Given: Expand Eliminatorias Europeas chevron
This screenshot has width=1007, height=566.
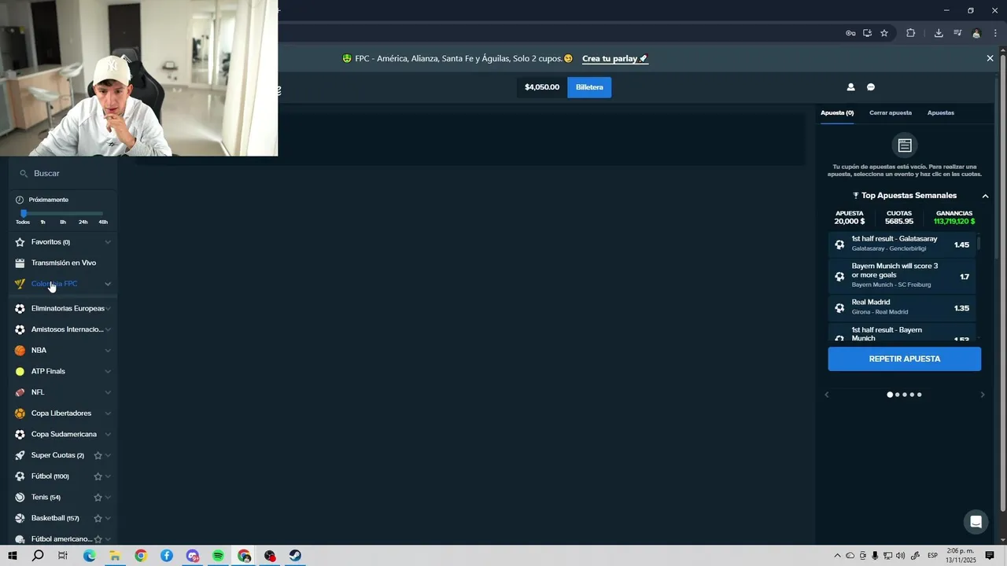Looking at the screenshot, I should [x=108, y=309].
